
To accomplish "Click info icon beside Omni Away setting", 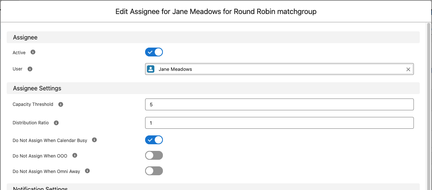I will click(x=87, y=171).
